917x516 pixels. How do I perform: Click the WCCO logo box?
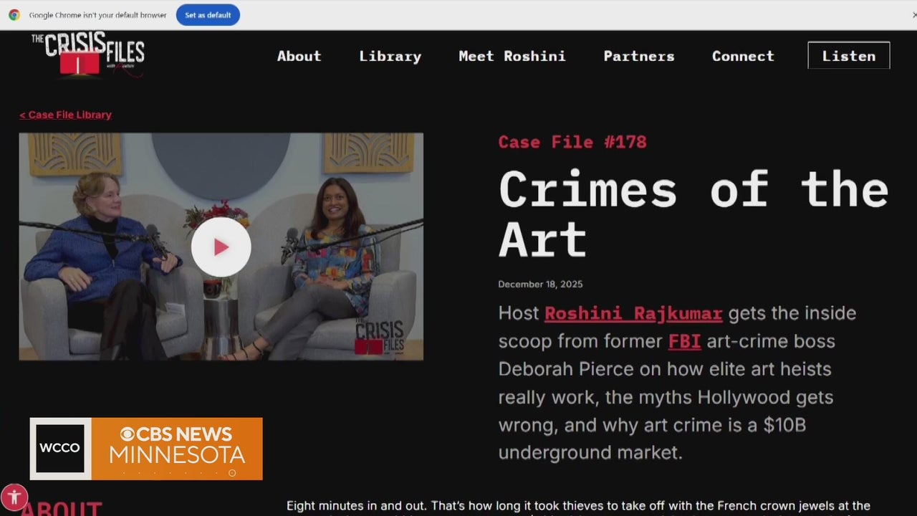pyautogui.click(x=60, y=449)
